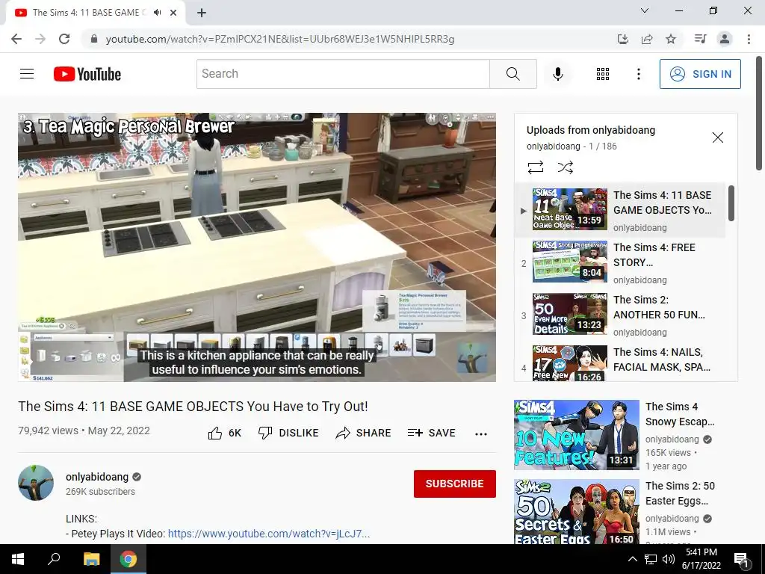Viewport: 765px width, 574px height.
Task: Open the Petey Plays It video link
Action: pos(269,534)
